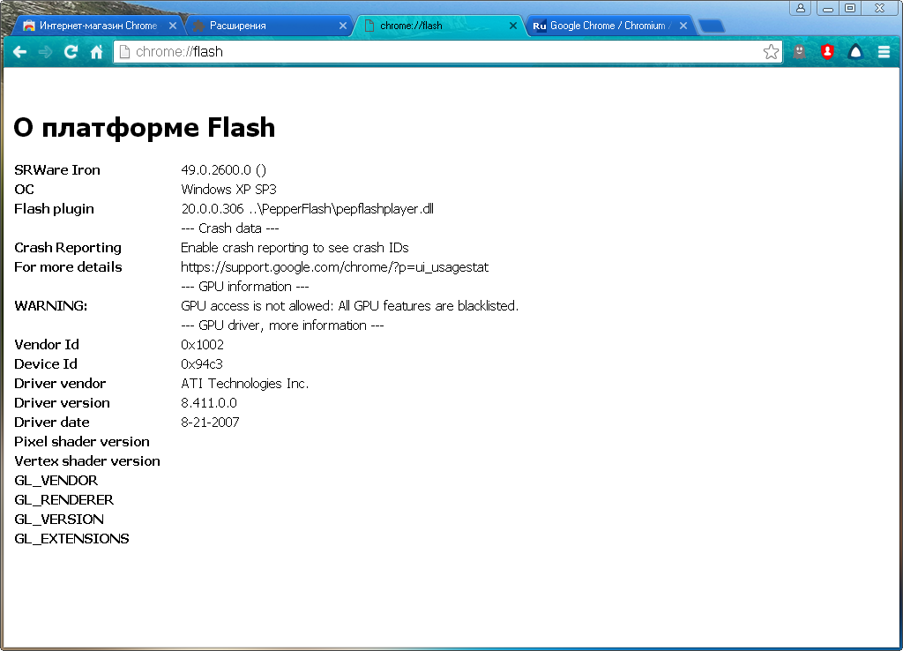Viewport: 903px width, 651px height.
Task: Click the GPU access is not allowed warning
Action: pyautogui.click(x=349, y=306)
